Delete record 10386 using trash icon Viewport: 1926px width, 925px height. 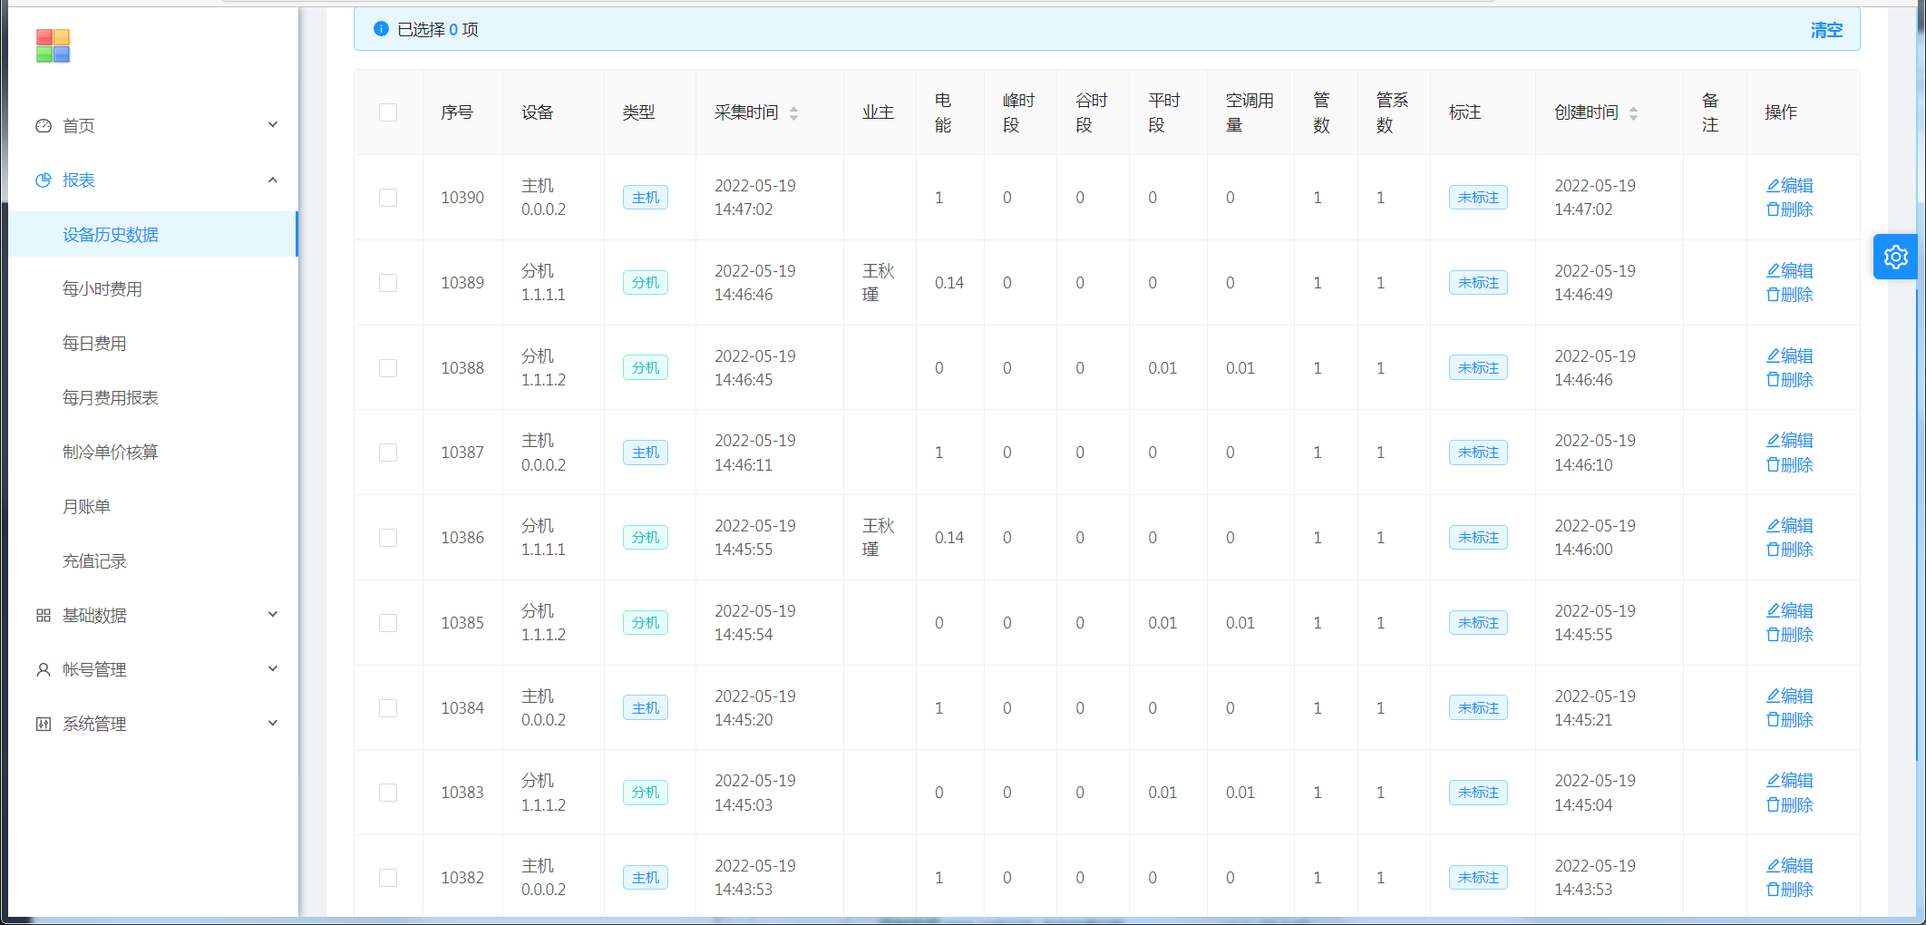tap(1773, 550)
